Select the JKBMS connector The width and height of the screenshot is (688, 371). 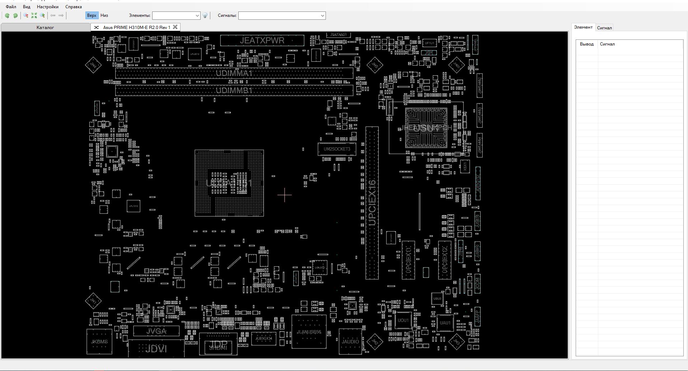click(99, 342)
